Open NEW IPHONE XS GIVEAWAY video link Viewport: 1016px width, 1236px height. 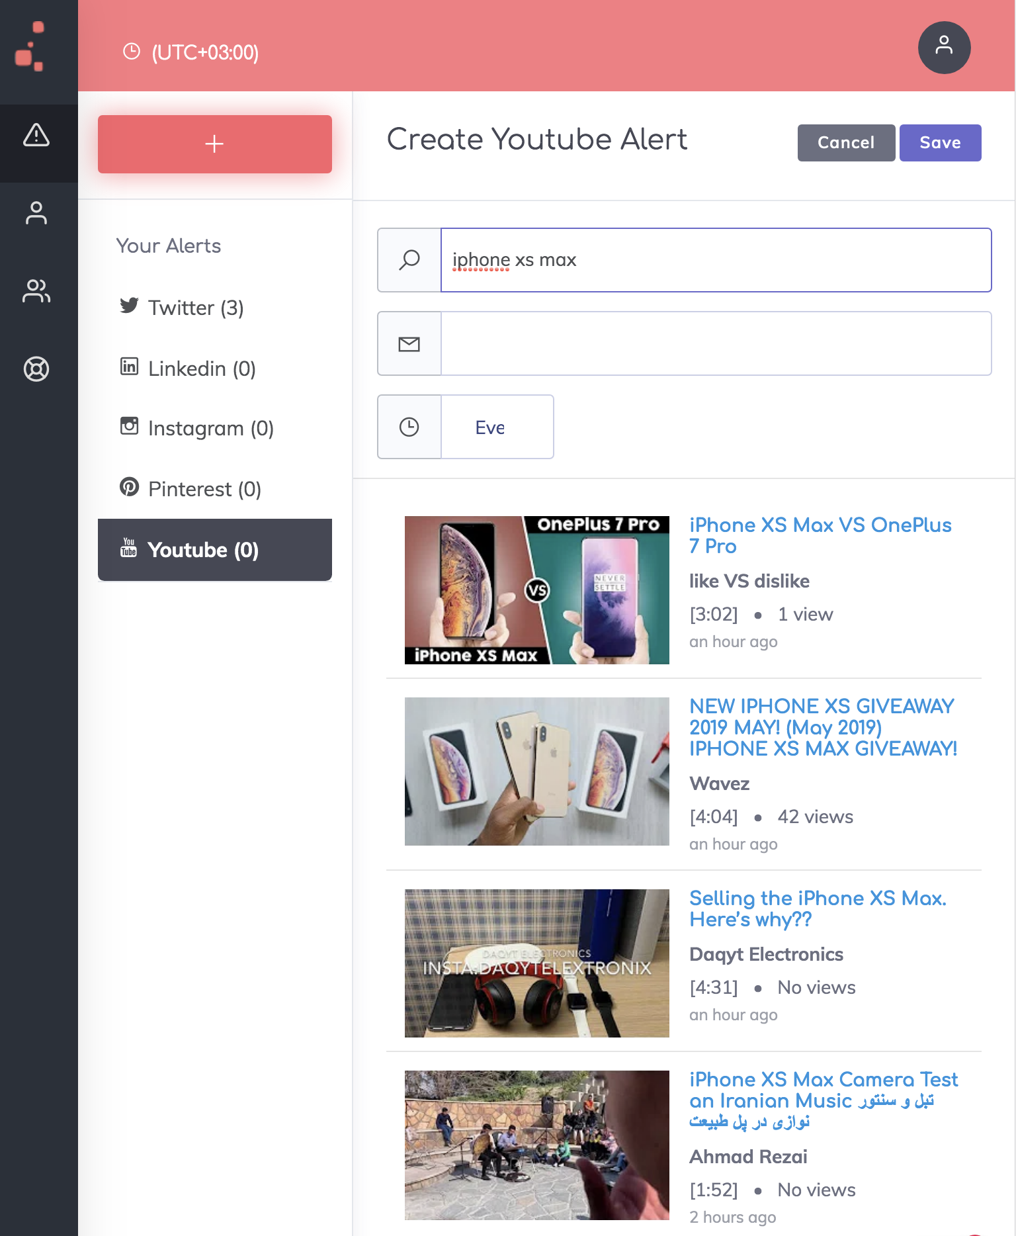823,727
